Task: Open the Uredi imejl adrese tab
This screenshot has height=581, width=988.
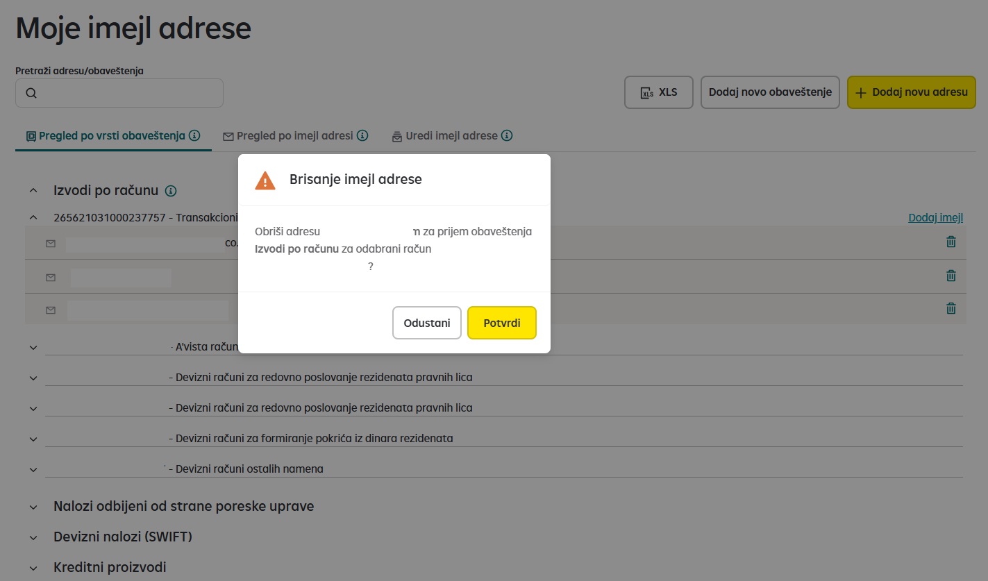Action: coord(452,135)
